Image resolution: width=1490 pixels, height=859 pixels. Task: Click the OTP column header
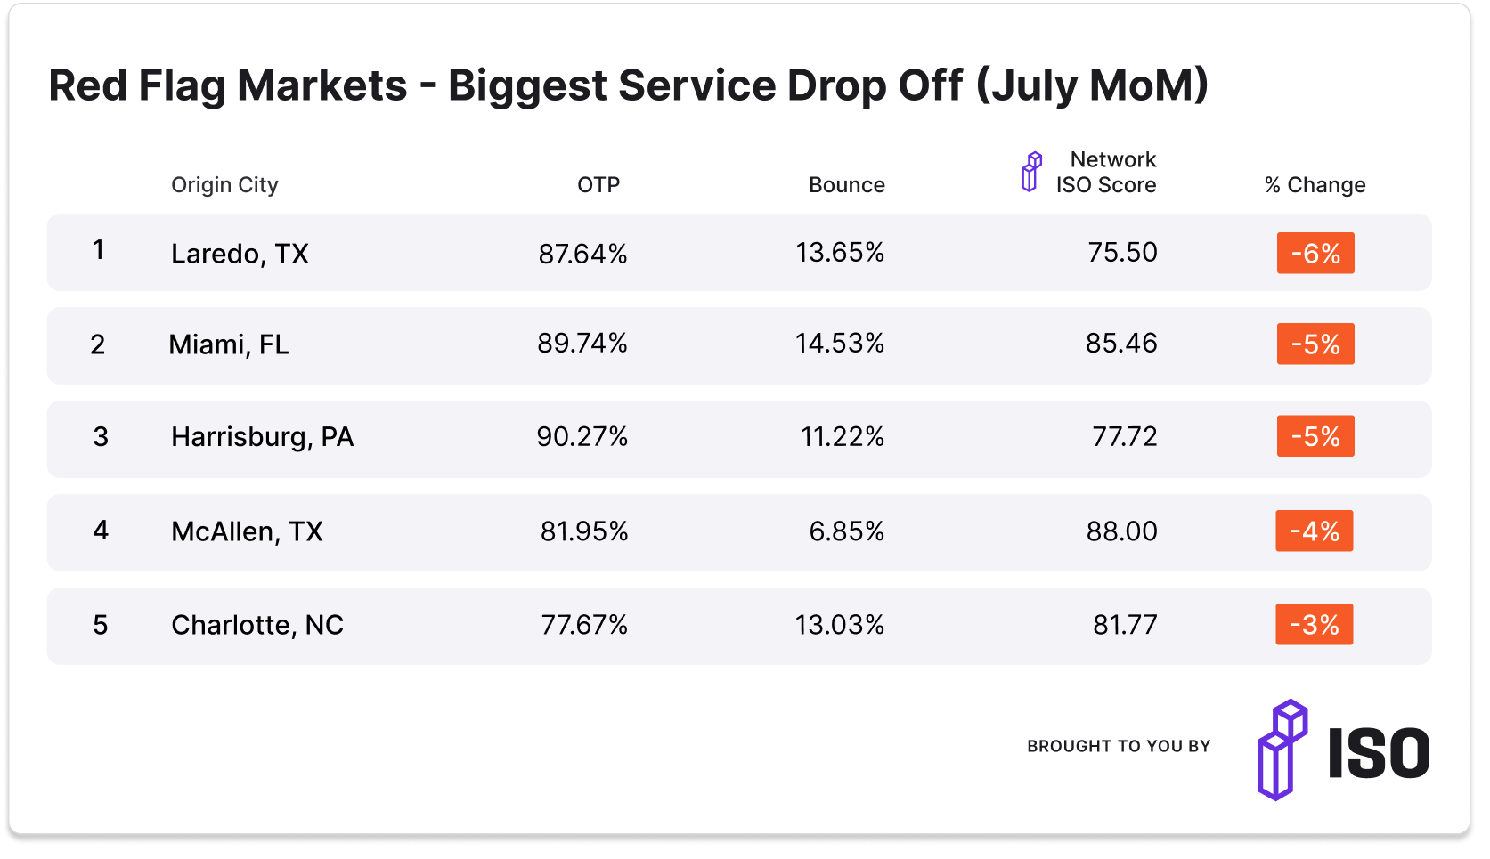tap(598, 185)
